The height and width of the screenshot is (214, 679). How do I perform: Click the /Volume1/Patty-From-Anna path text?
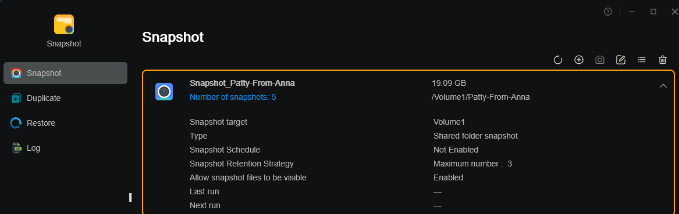481,97
